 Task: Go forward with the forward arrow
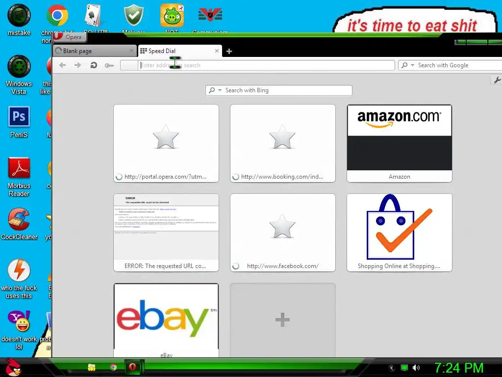pyautogui.click(x=78, y=65)
